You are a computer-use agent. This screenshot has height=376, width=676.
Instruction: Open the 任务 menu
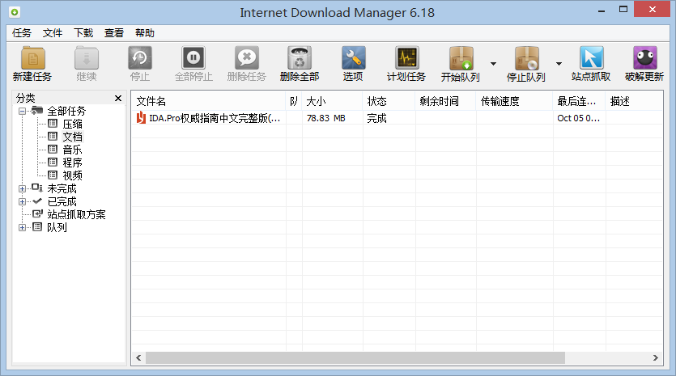point(22,33)
